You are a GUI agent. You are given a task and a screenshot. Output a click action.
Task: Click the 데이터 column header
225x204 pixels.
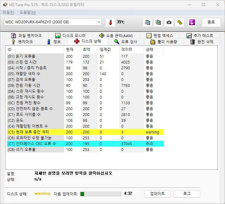(x=131, y=50)
